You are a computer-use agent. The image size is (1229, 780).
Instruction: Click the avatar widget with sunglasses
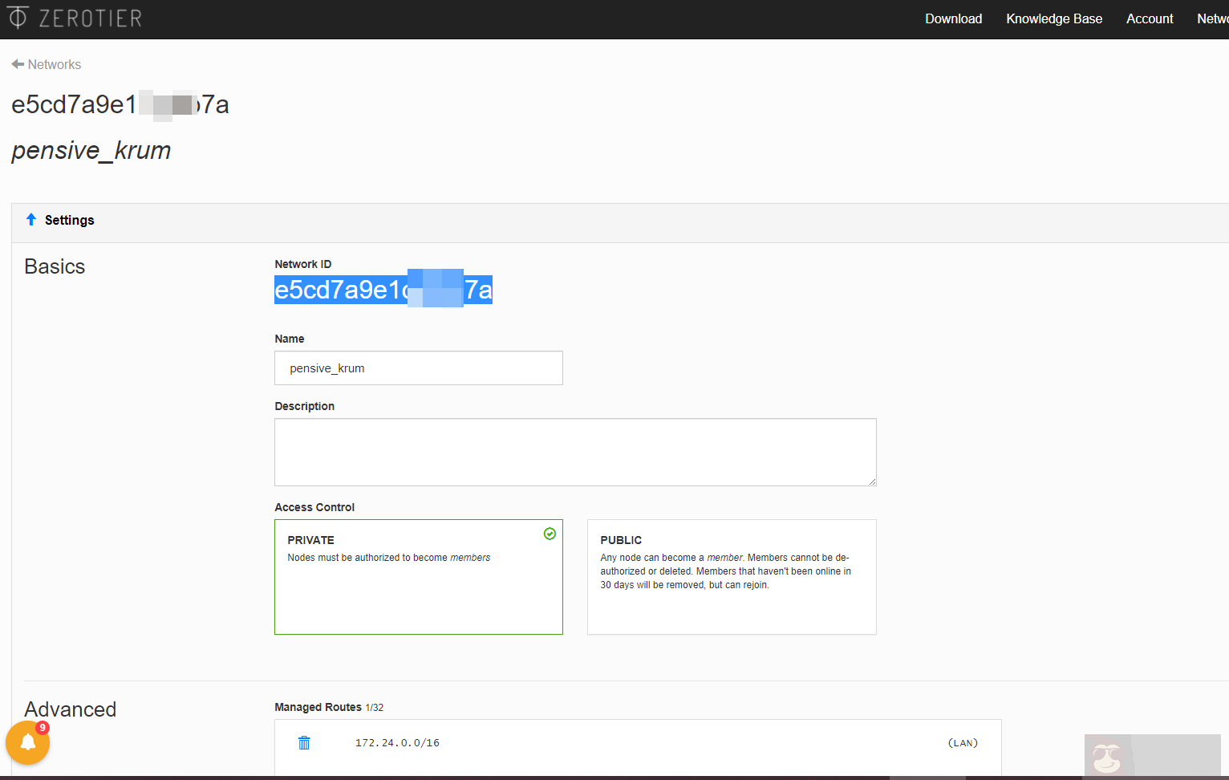coord(1107,757)
